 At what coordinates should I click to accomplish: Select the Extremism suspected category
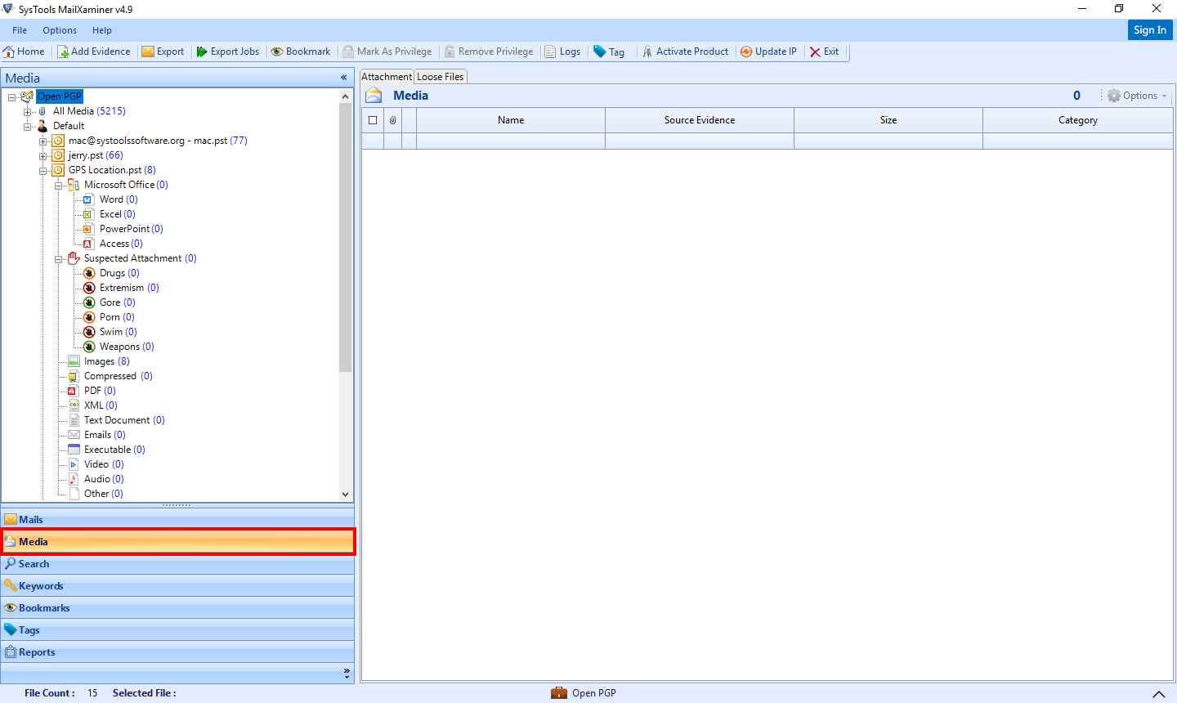(129, 288)
